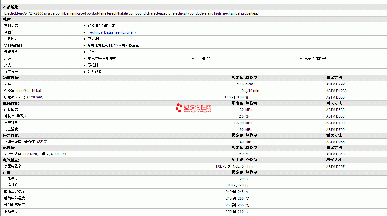Image resolution: width=387 pixels, height=216 pixels.
Task: Click the 热性能 section header
Action: (x=9, y=148)
